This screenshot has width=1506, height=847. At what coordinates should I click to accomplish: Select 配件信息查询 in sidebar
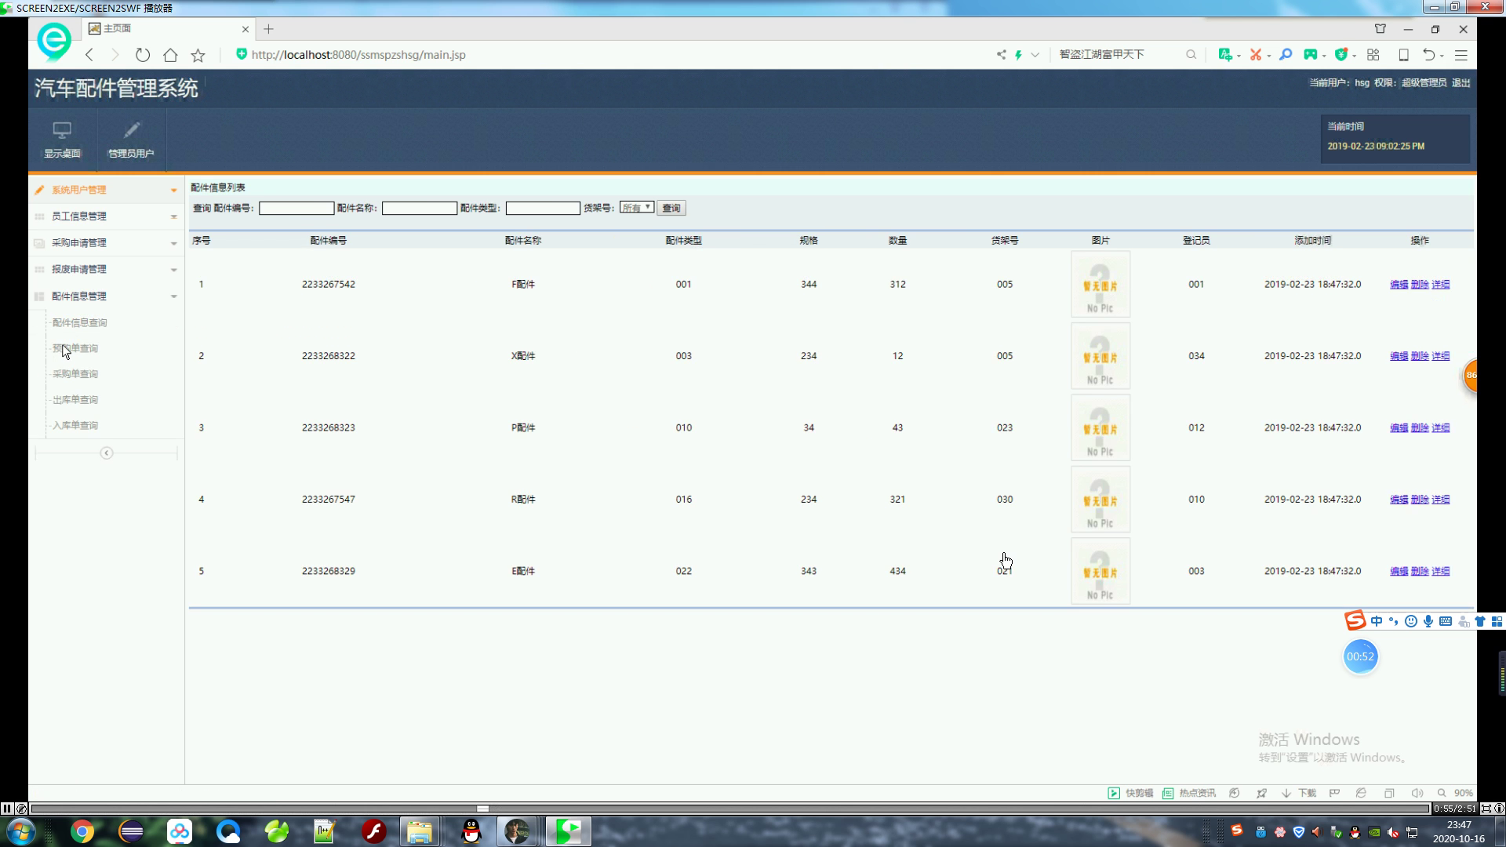[x=80, y=322]
